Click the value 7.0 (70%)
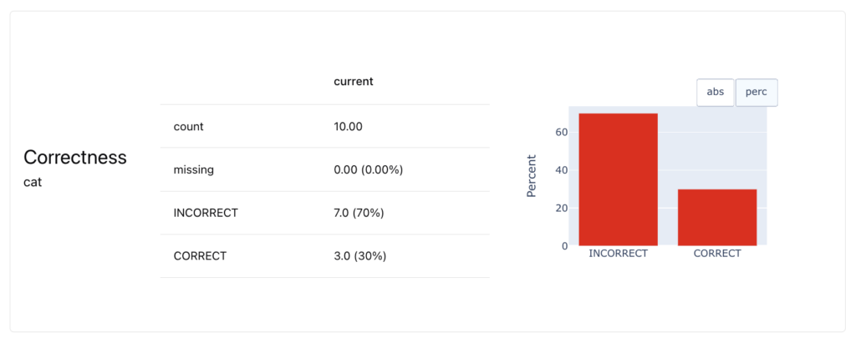856x343 pixels. [359, 213]
